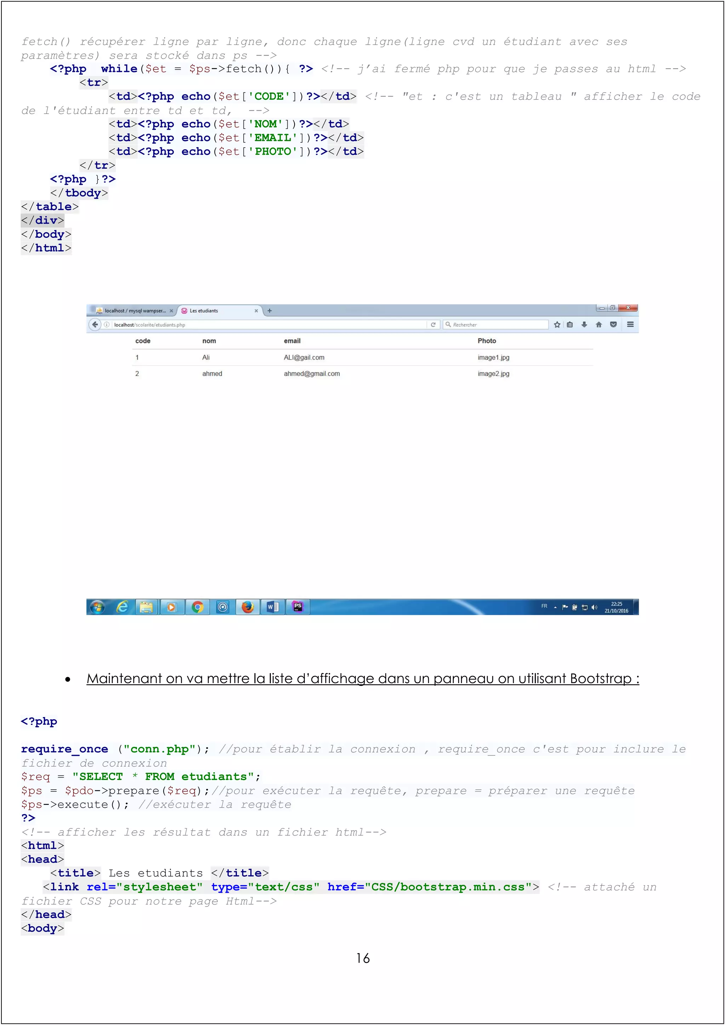Click the code string "SELECT * FROM etudiants"
The height and width of the screenshot is (1025, 725).
[164, 777]
